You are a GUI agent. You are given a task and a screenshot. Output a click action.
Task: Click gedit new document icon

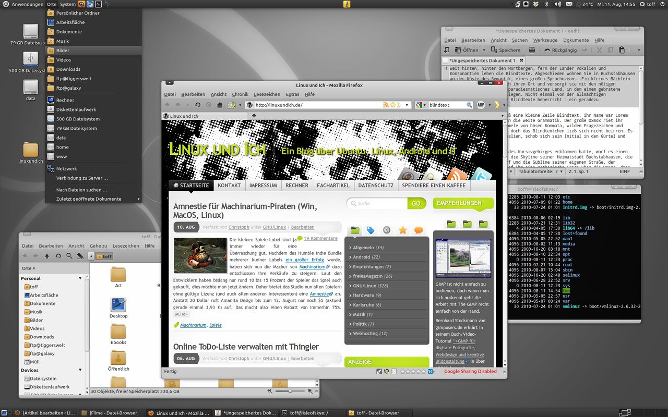pos(447,50)
